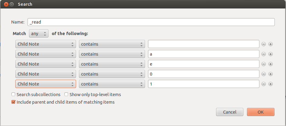Add a condition after the empty row
Viewport: 286px width, 126px height.
[271, 44]
